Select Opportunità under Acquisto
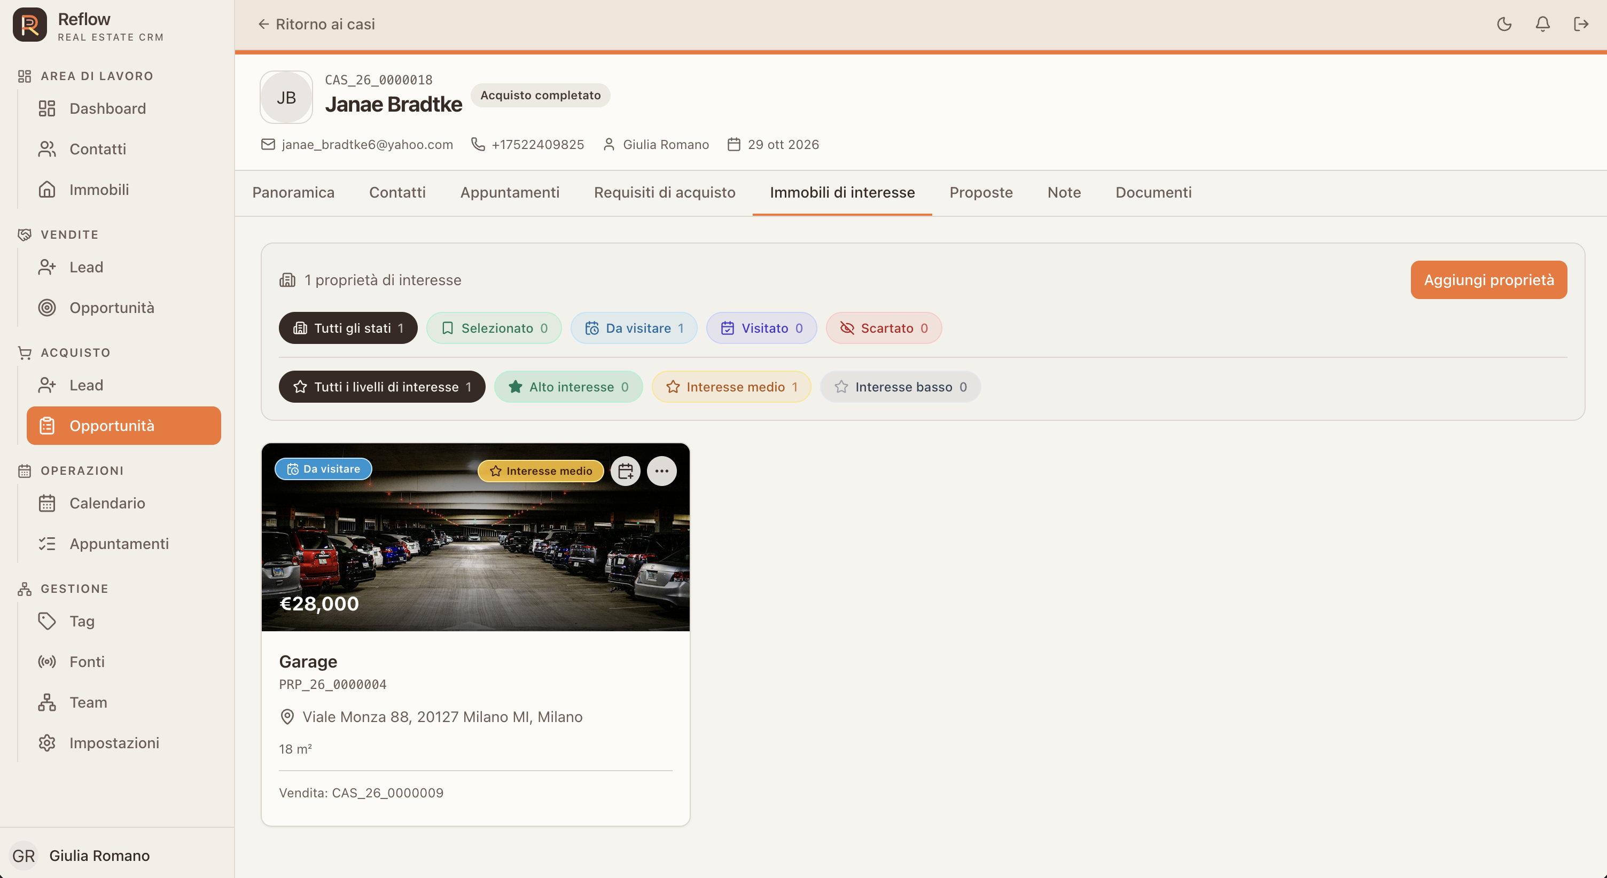This screenshot has width=1607, height=878. (x=123, y=426)
